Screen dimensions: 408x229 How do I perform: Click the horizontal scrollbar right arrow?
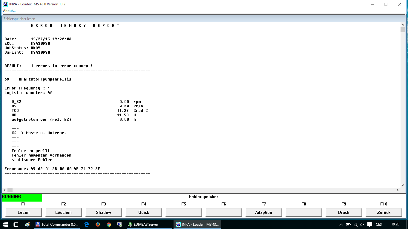point(398,190)
